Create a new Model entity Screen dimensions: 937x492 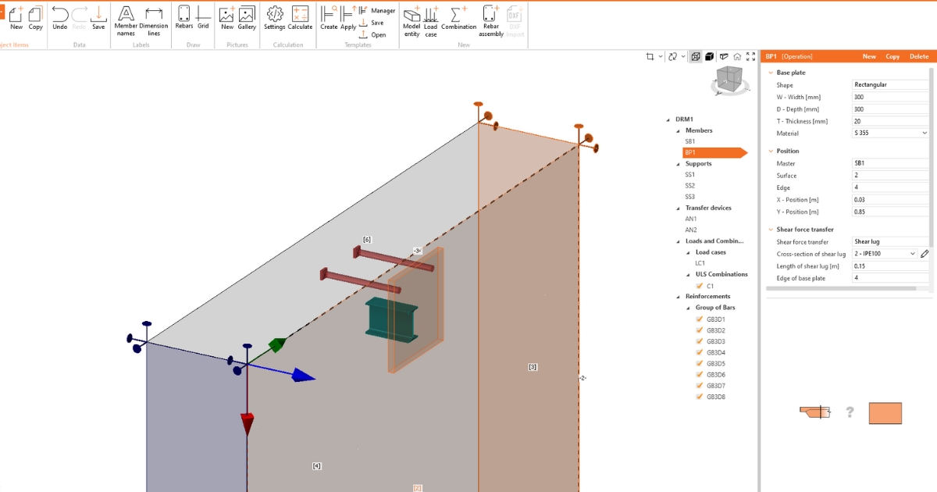coord(411,17)
